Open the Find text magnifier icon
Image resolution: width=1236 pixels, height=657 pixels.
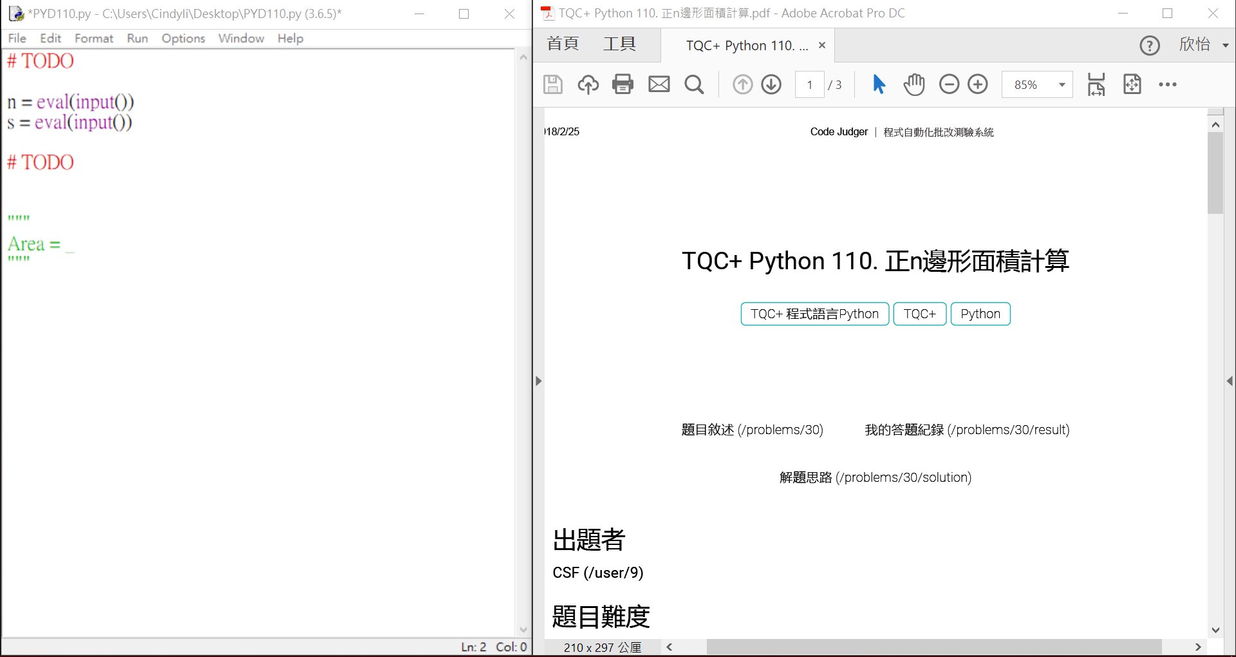pos(694,84)
